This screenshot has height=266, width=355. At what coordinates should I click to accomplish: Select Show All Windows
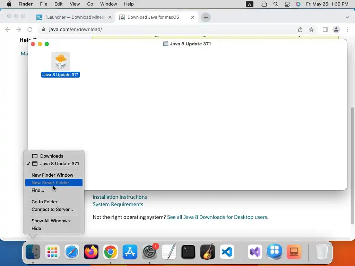[54, 221]
